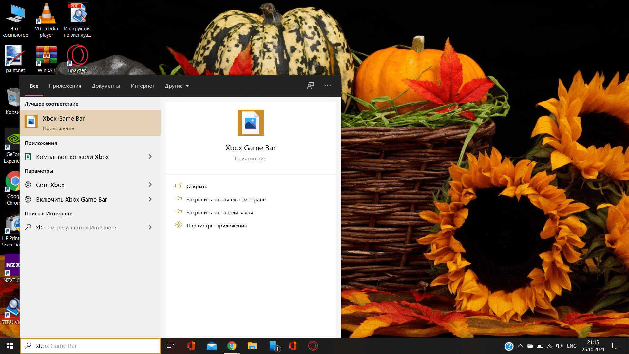
Task: Select the paint.net desktop icon
Action: (x=15, y=59)
